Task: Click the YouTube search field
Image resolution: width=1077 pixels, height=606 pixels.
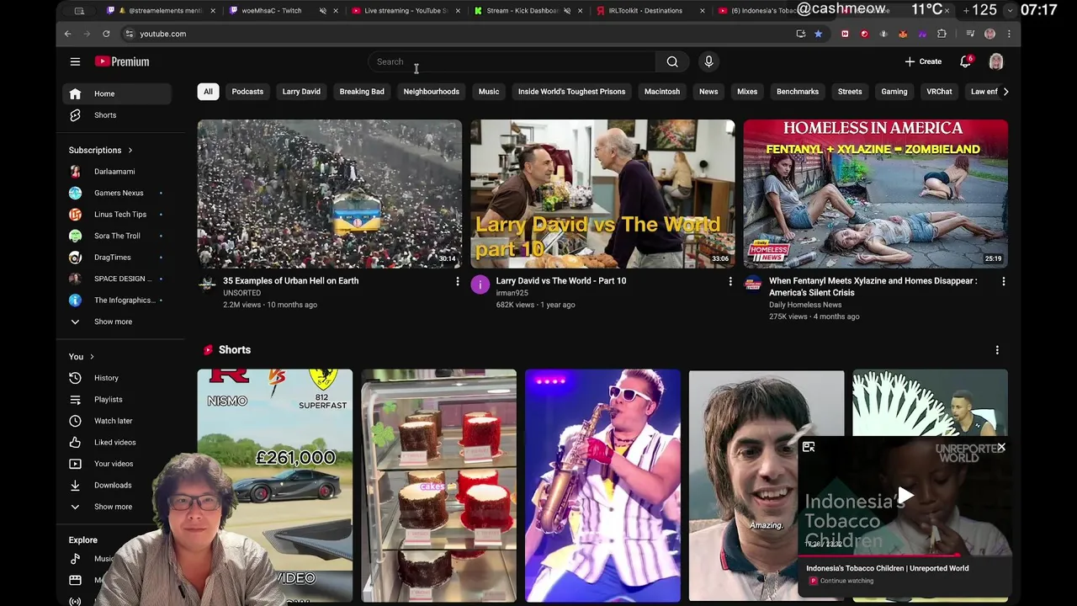Action: [x=512, y=61]
